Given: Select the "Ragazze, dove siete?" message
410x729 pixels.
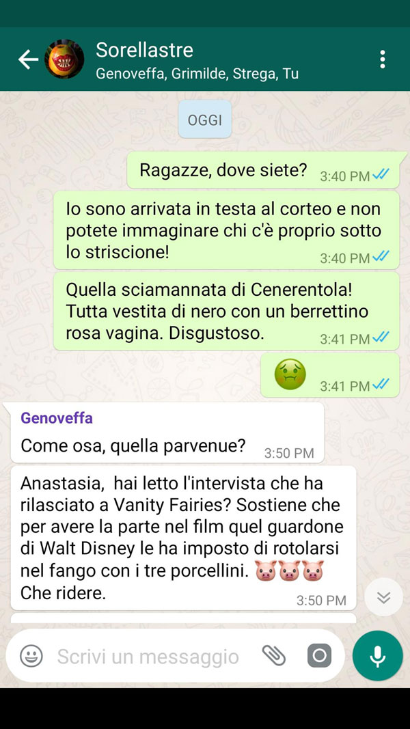Looking at the screenshot, I should click(x=263, y=170).
